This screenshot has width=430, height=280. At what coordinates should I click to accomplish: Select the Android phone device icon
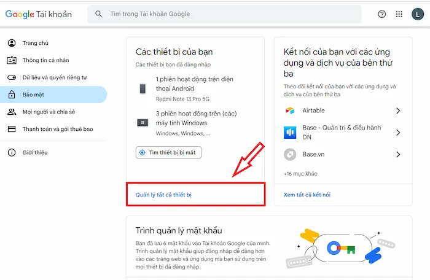coord(143,89)
